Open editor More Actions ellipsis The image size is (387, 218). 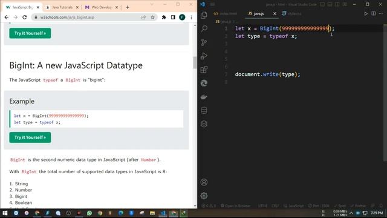pos(381,13)
